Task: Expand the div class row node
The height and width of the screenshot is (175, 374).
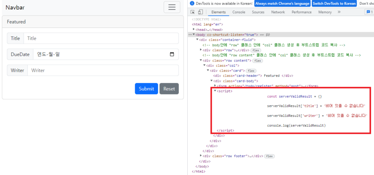Action: (201, 50)
